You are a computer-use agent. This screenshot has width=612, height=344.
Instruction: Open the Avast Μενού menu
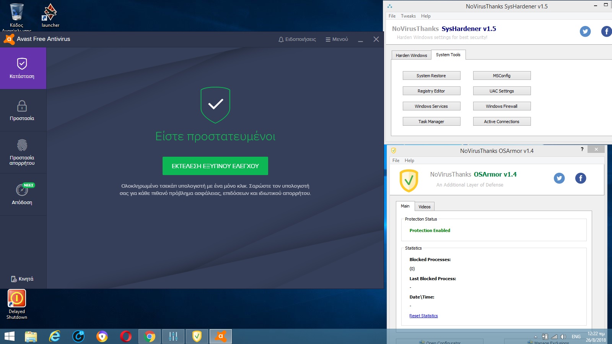tap(337, 39)
